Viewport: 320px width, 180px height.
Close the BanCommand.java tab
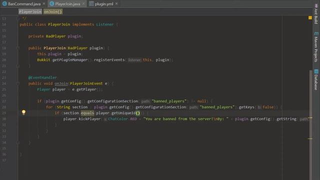click(x=44, y=3)
